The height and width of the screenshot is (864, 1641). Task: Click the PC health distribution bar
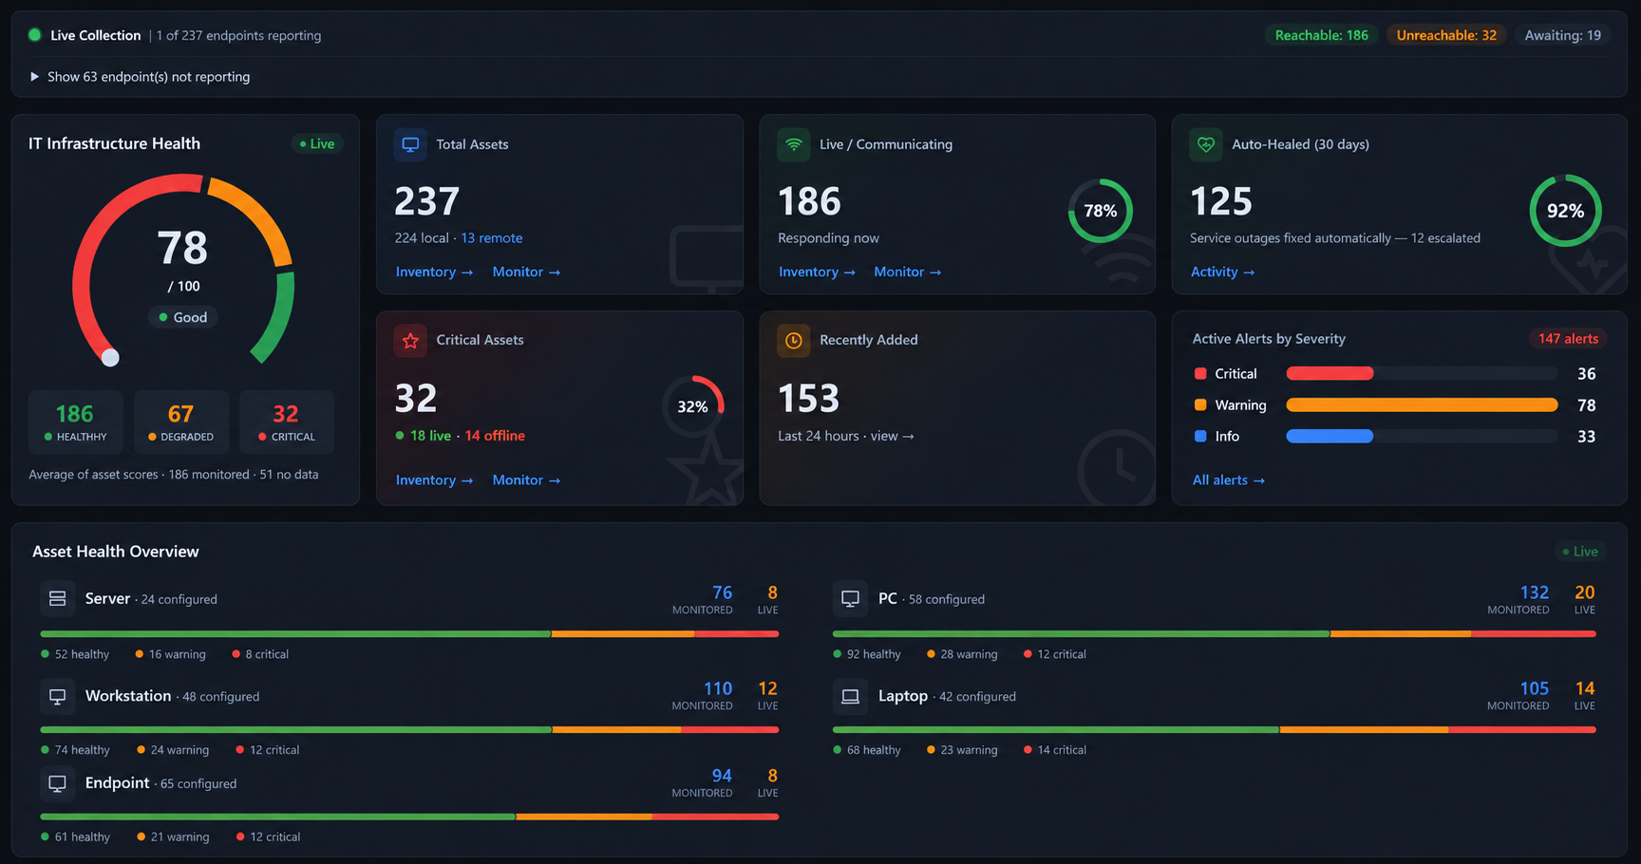(1215, 633)
